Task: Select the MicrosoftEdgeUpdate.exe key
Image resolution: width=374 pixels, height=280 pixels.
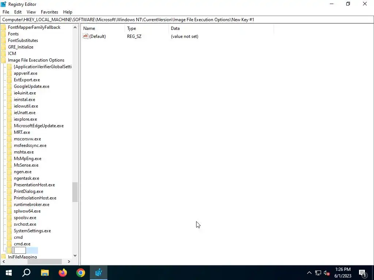Action: (39, 126)
